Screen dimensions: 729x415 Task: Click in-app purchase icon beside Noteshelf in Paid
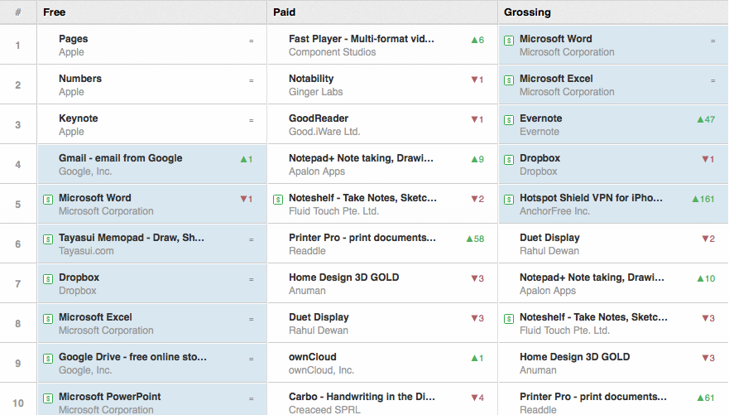click(x=278, y=200)
